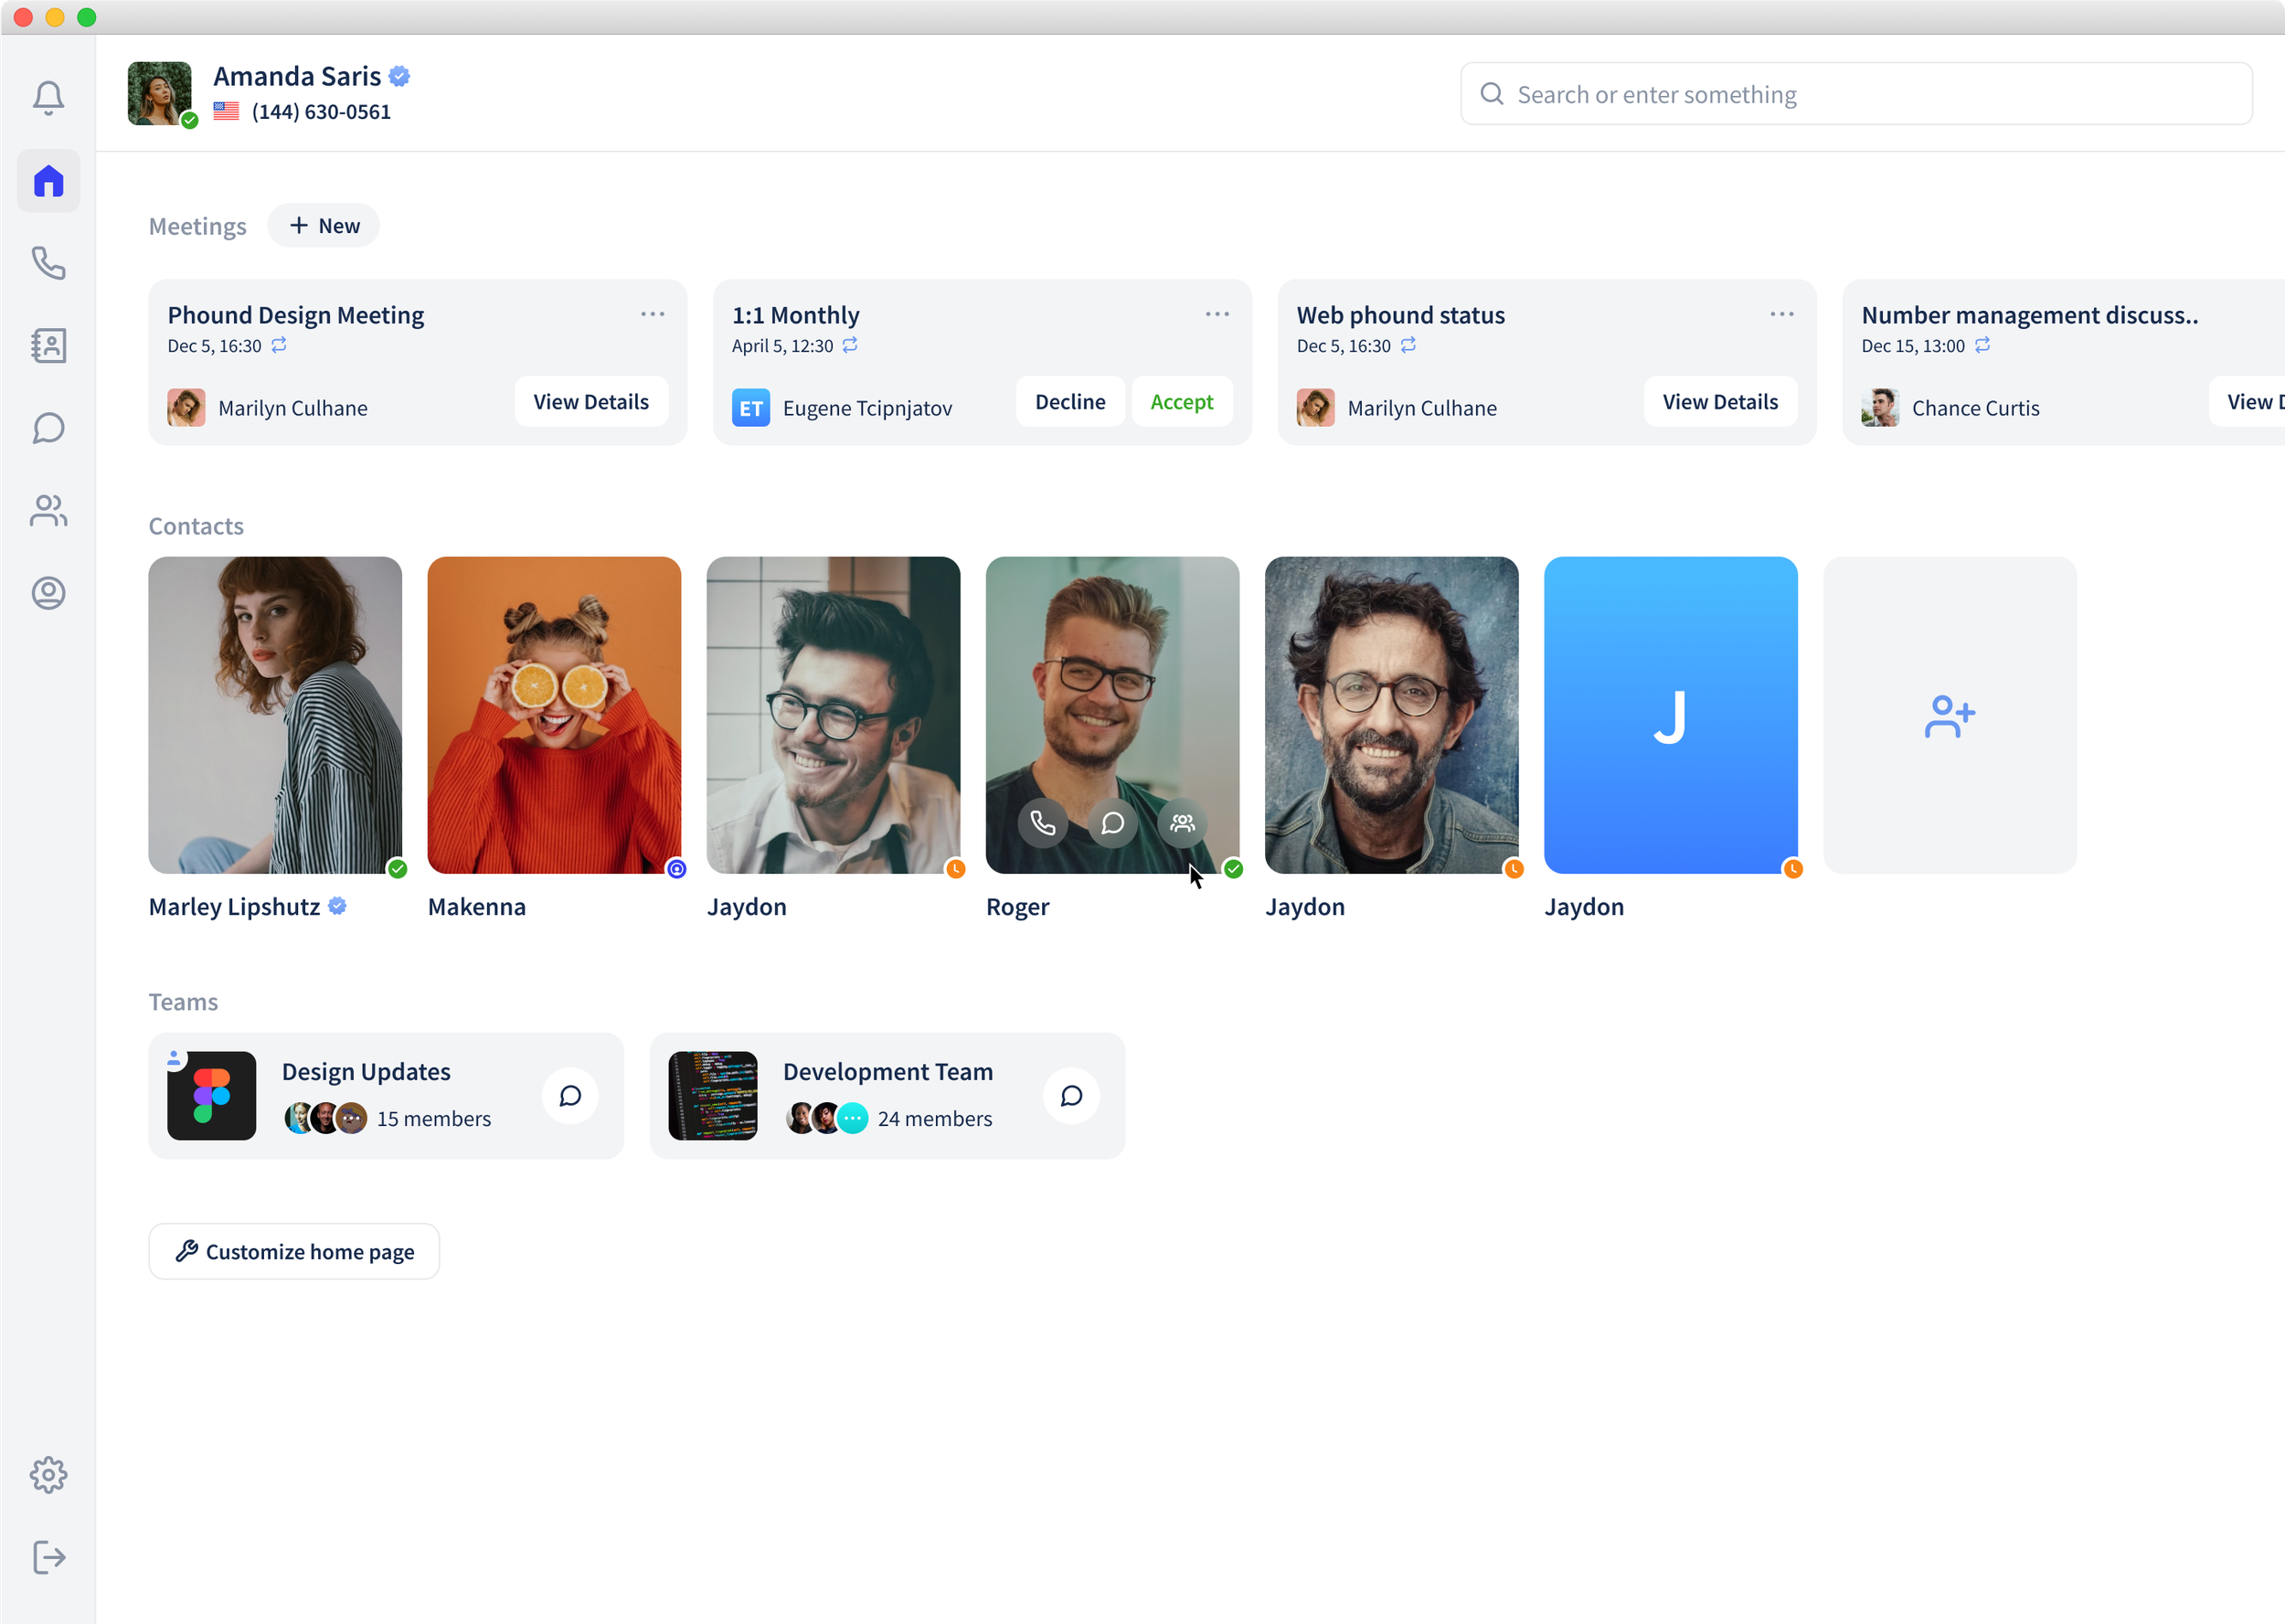Click Customize home page button
The image size is (2285, 1624).
click(x=294, y=1251)
